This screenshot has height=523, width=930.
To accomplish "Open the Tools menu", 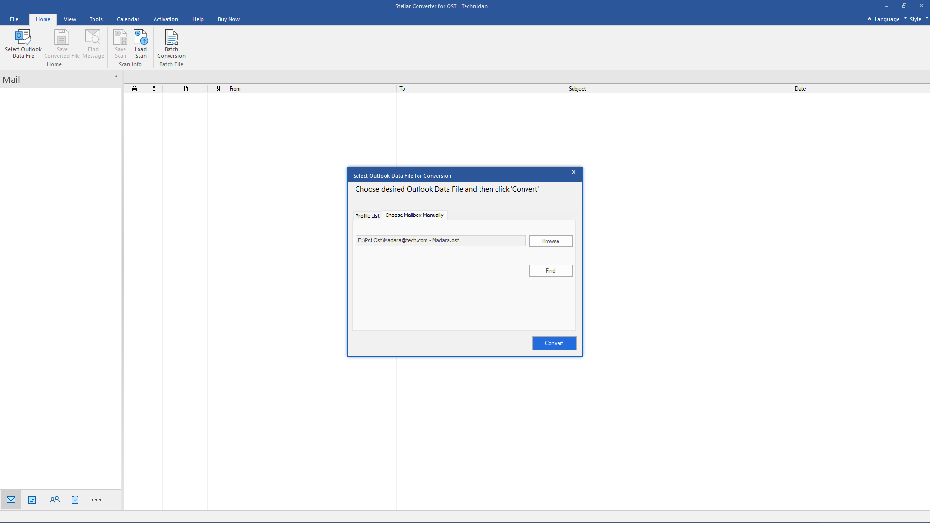I will coord(95,19).
